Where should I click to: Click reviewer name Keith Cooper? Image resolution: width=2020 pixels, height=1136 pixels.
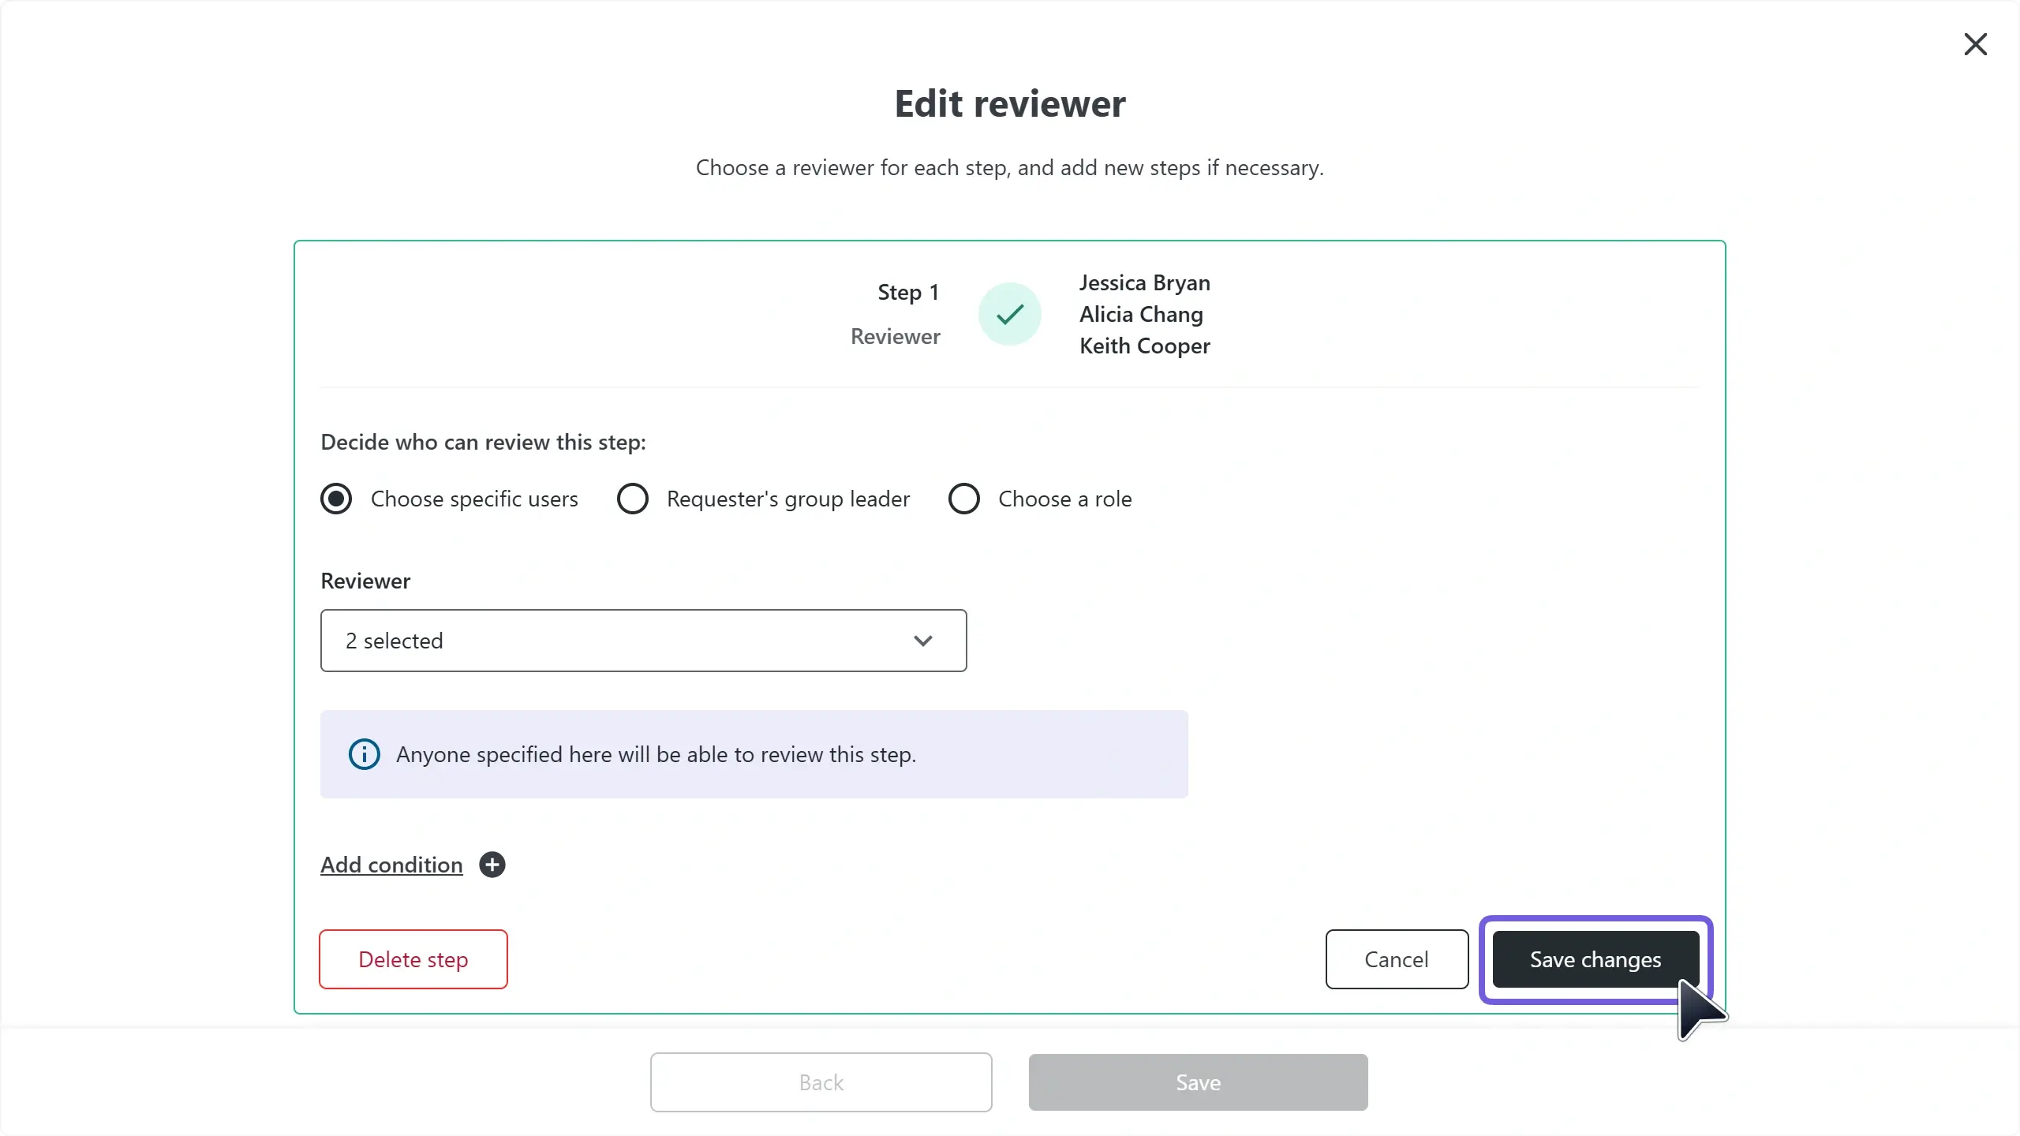click(x=1145, y=346)
